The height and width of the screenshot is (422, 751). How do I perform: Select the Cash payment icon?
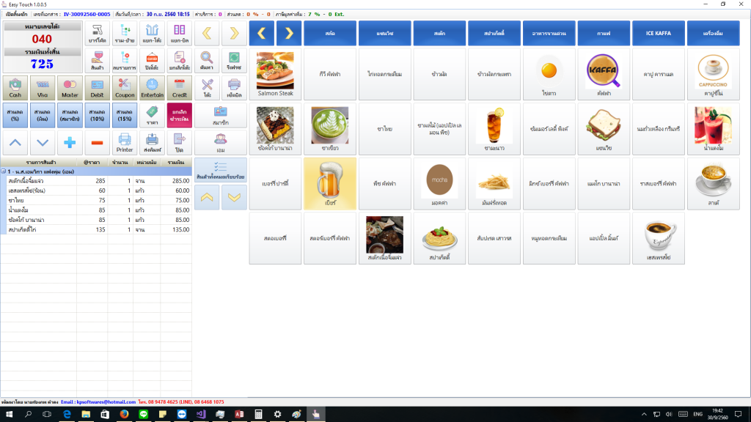click(x=15, y=88)
